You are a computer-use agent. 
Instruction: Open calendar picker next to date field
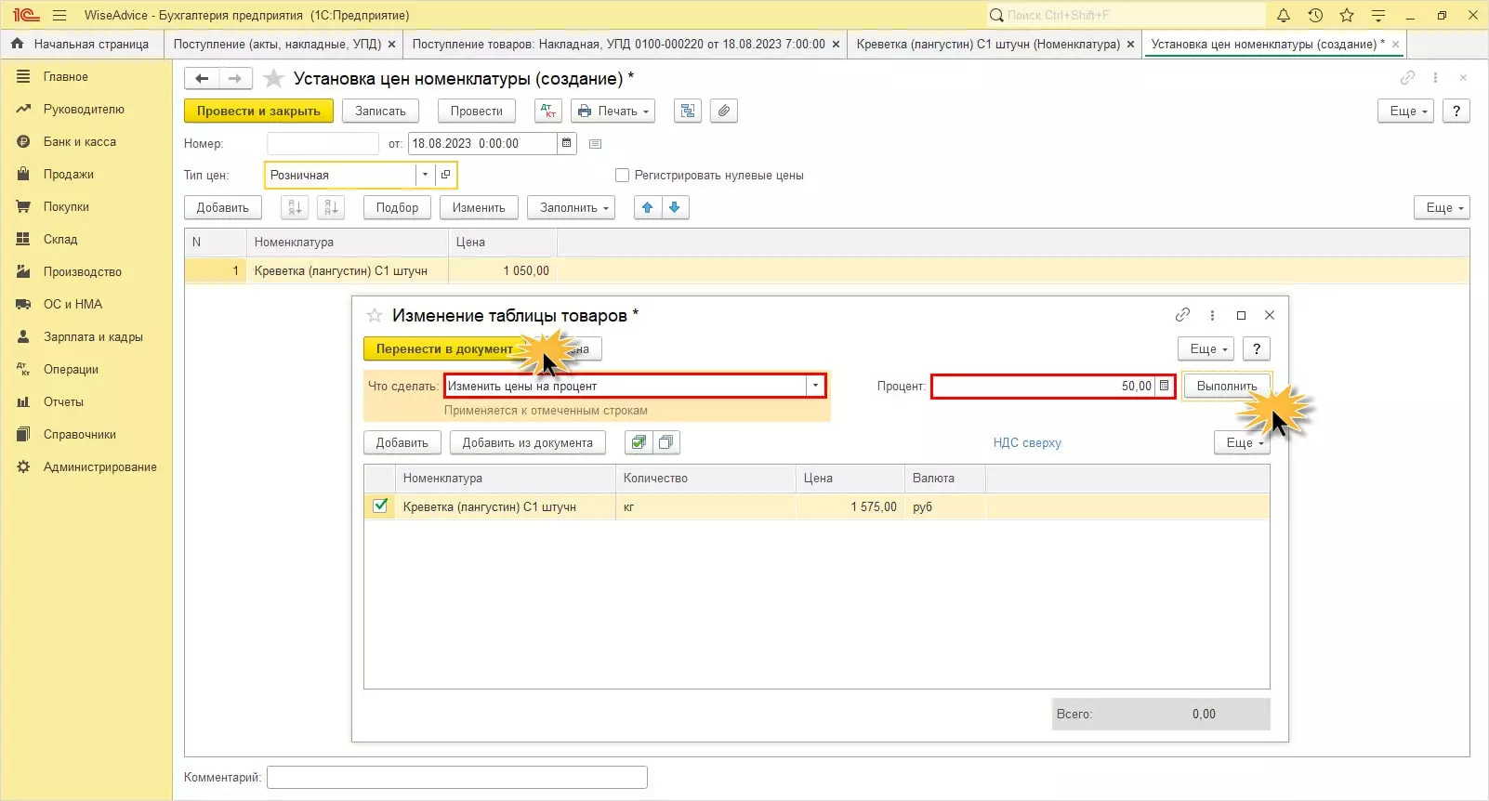click(566, 143)
